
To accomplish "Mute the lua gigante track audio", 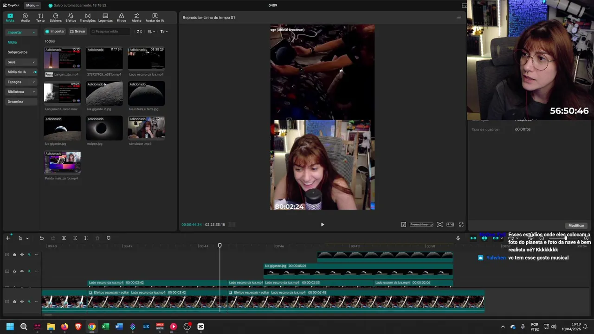I will click(x=29, y=271).
